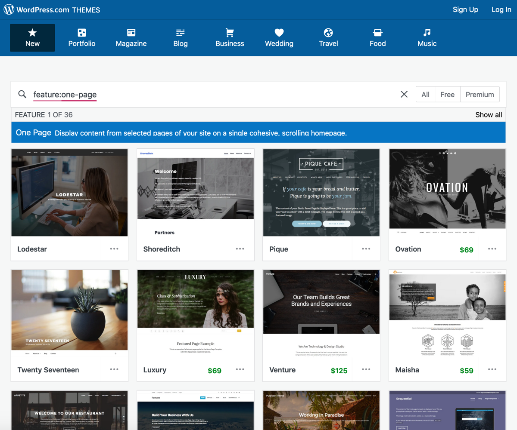Switch to the Food category tab
Screen dimensions: 517x430
(x=377, y=38)
